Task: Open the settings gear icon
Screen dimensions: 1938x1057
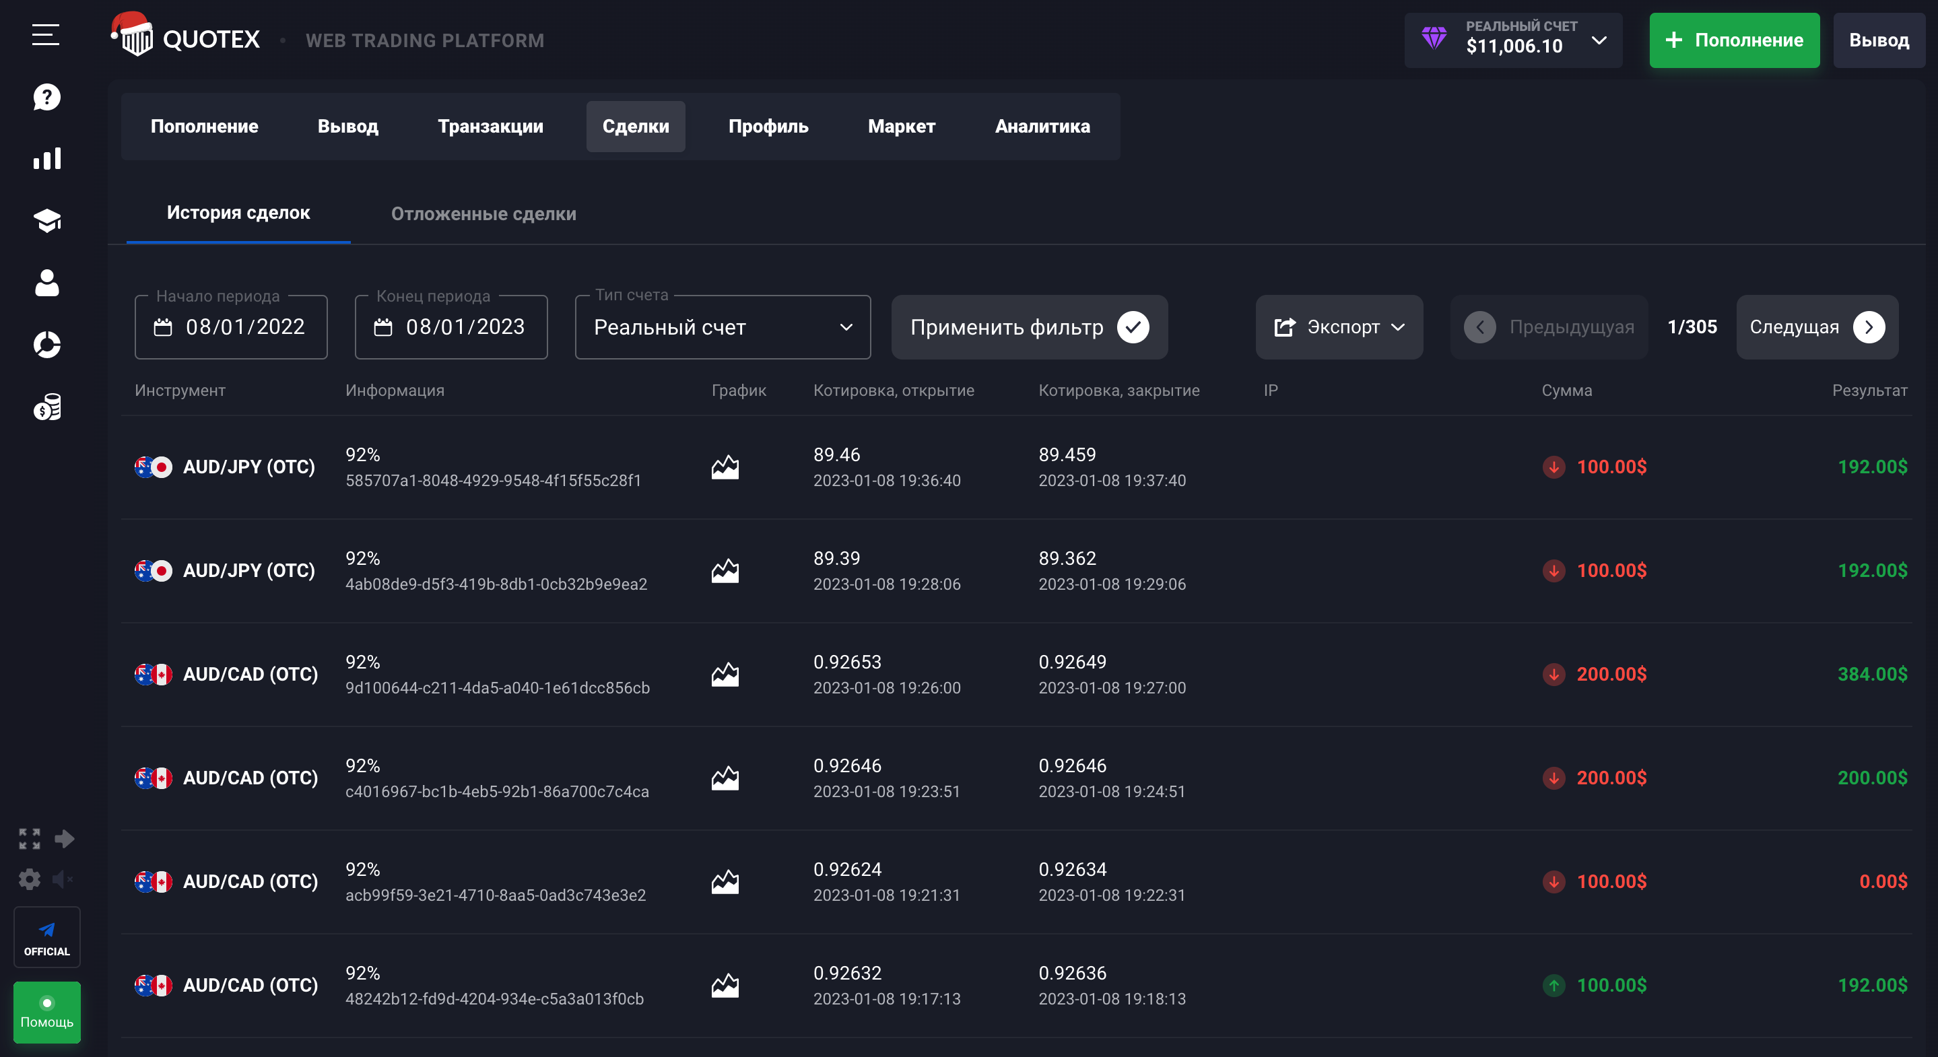Action: [30, 879]
